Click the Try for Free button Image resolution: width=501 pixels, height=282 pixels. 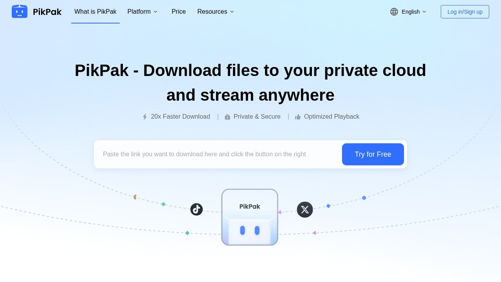tap(373, 154)
